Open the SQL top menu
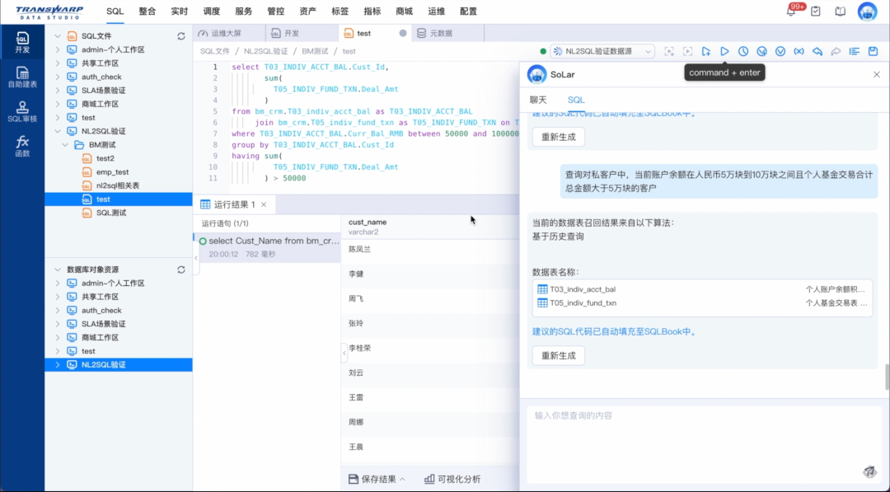 click(115, 12)
